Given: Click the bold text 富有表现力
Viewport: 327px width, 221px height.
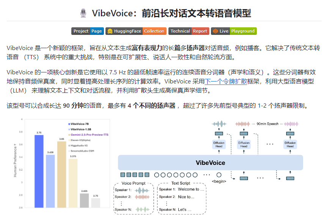Looking at the screenshot, I should [x=147, y=48].
